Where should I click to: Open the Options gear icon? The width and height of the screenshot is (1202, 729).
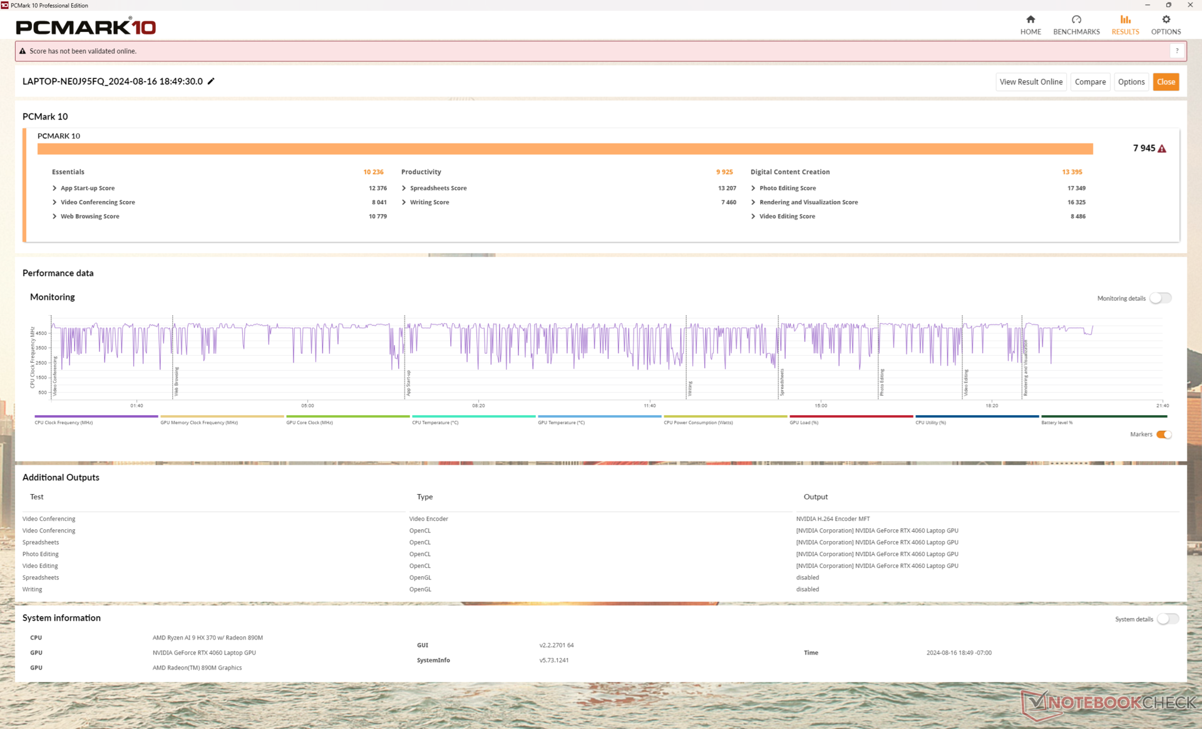1166,20
